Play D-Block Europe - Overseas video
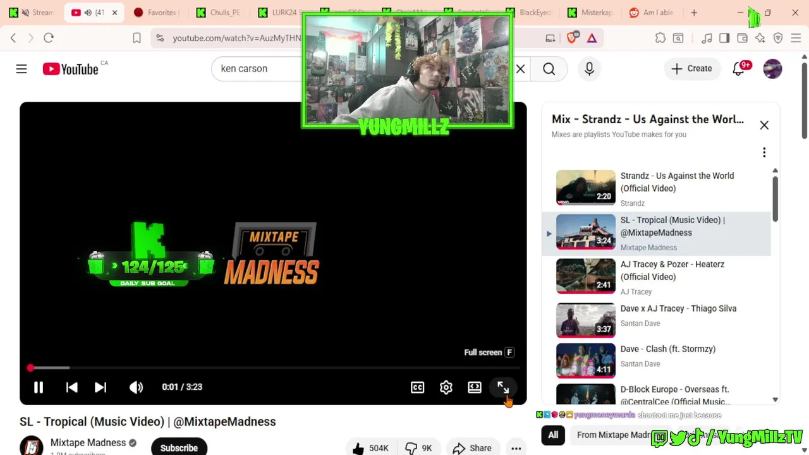809x455 pixels. click(x=657, y=393)
